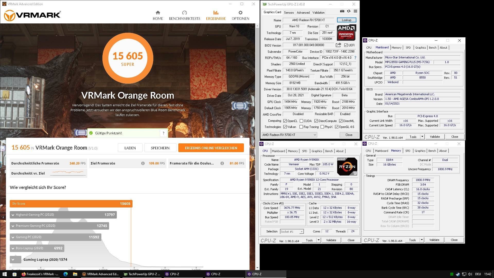Open the Steam tray icon
494x278 pixels.
click(x=458, y=274)
